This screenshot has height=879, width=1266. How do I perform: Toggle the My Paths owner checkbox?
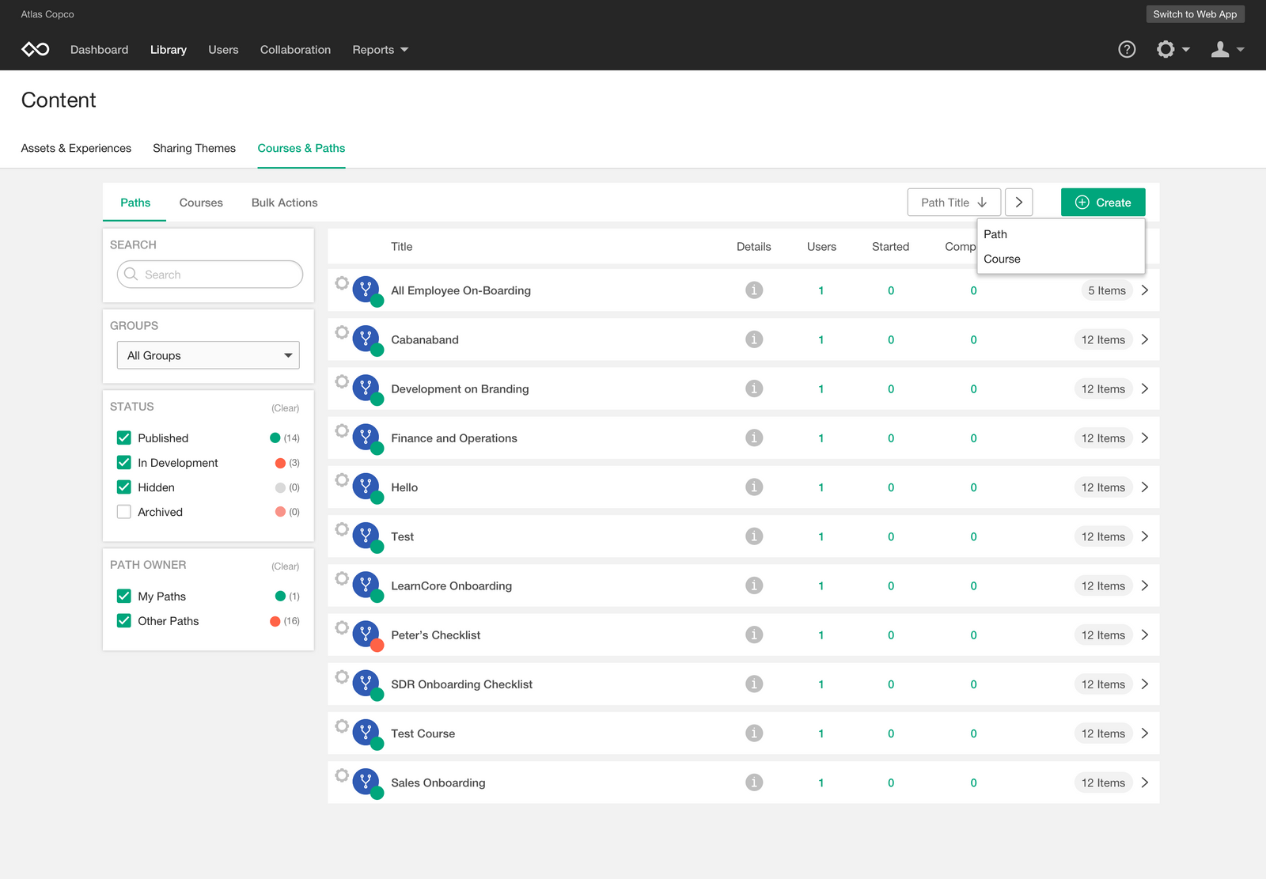[x=124, y=596]
